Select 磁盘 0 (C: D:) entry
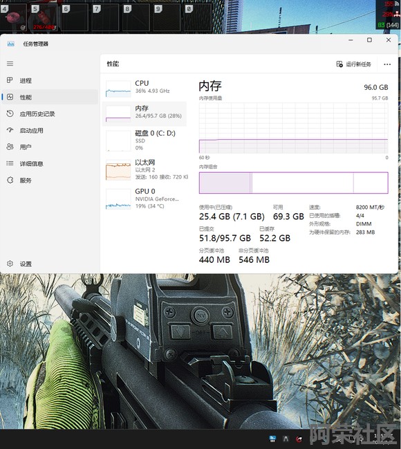This screenshot has height=449, width=401. 144,140
